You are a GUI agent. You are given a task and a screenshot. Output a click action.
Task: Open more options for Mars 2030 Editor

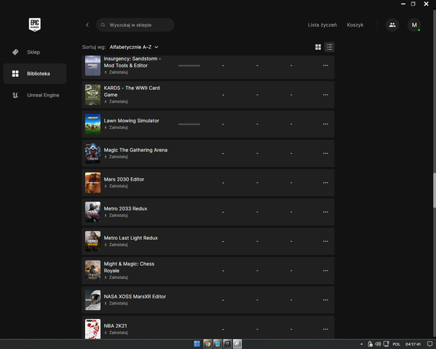(326, 183)
